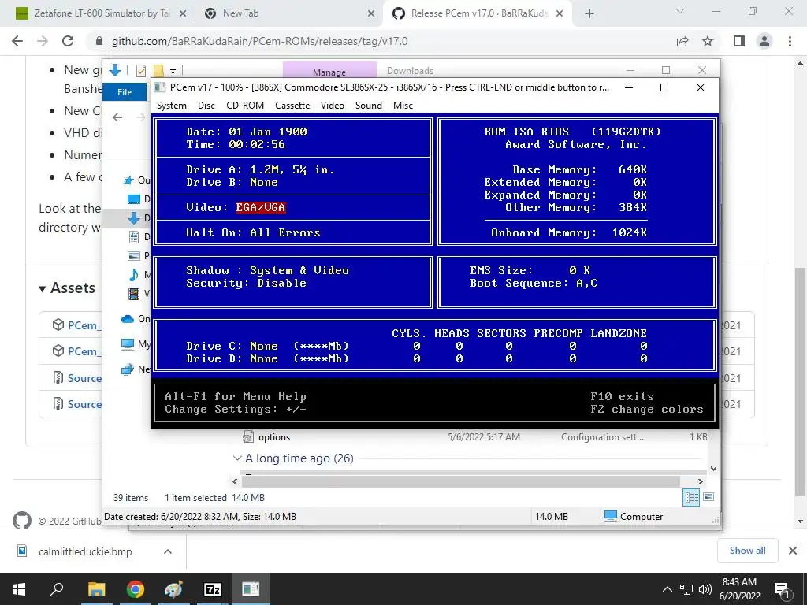Open a new Chrome tab with plus button

click(x=589, y=14)
